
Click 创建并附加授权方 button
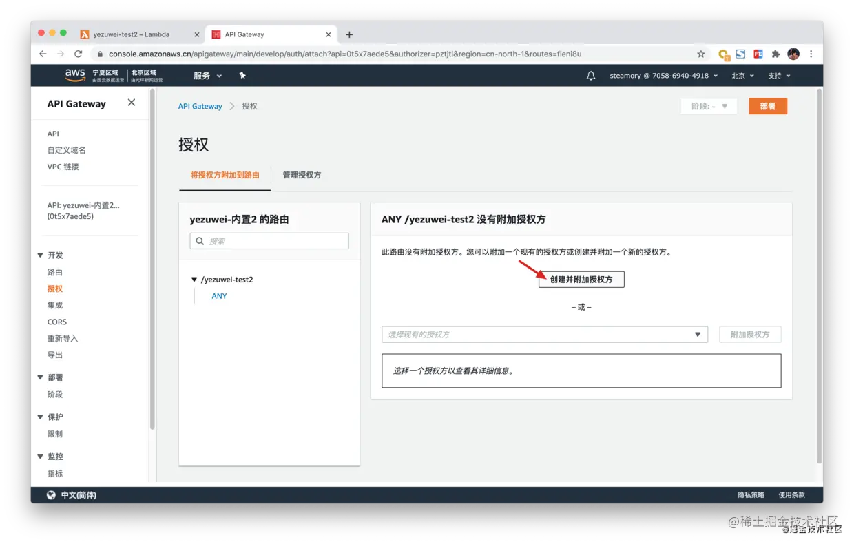pos(581,280)
